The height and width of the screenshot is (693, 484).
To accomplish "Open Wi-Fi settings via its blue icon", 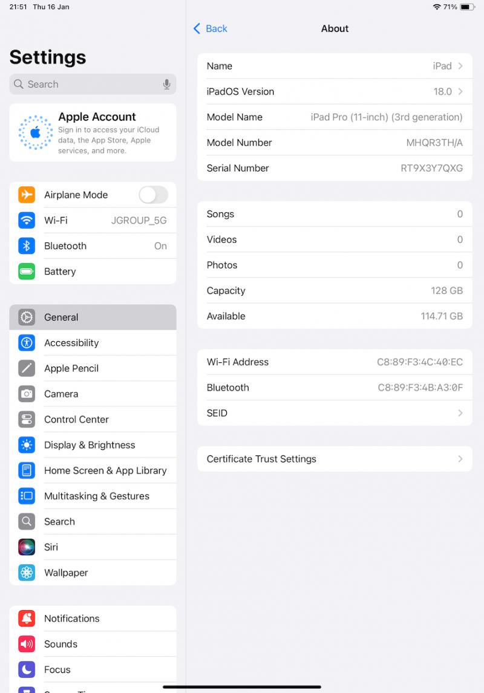I will tap(27, 220).
